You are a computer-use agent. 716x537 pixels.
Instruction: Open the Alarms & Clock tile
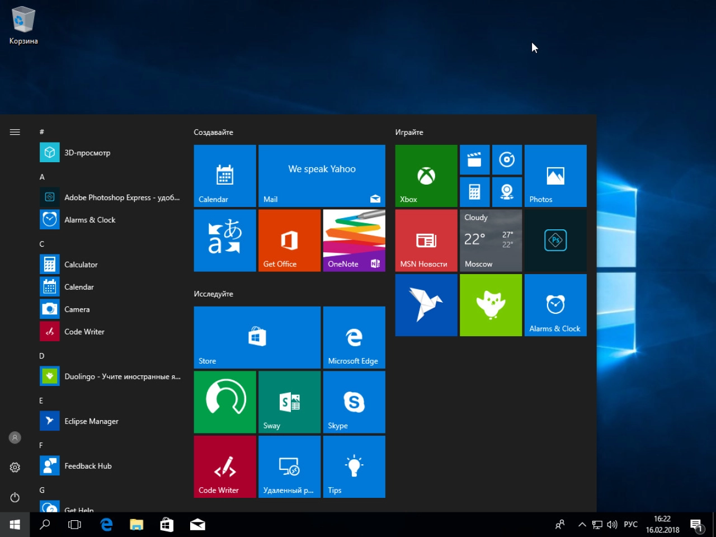point(555,305)
